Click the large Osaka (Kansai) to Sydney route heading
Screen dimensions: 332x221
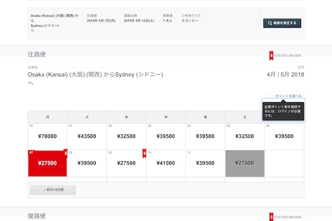pos(95,78)
